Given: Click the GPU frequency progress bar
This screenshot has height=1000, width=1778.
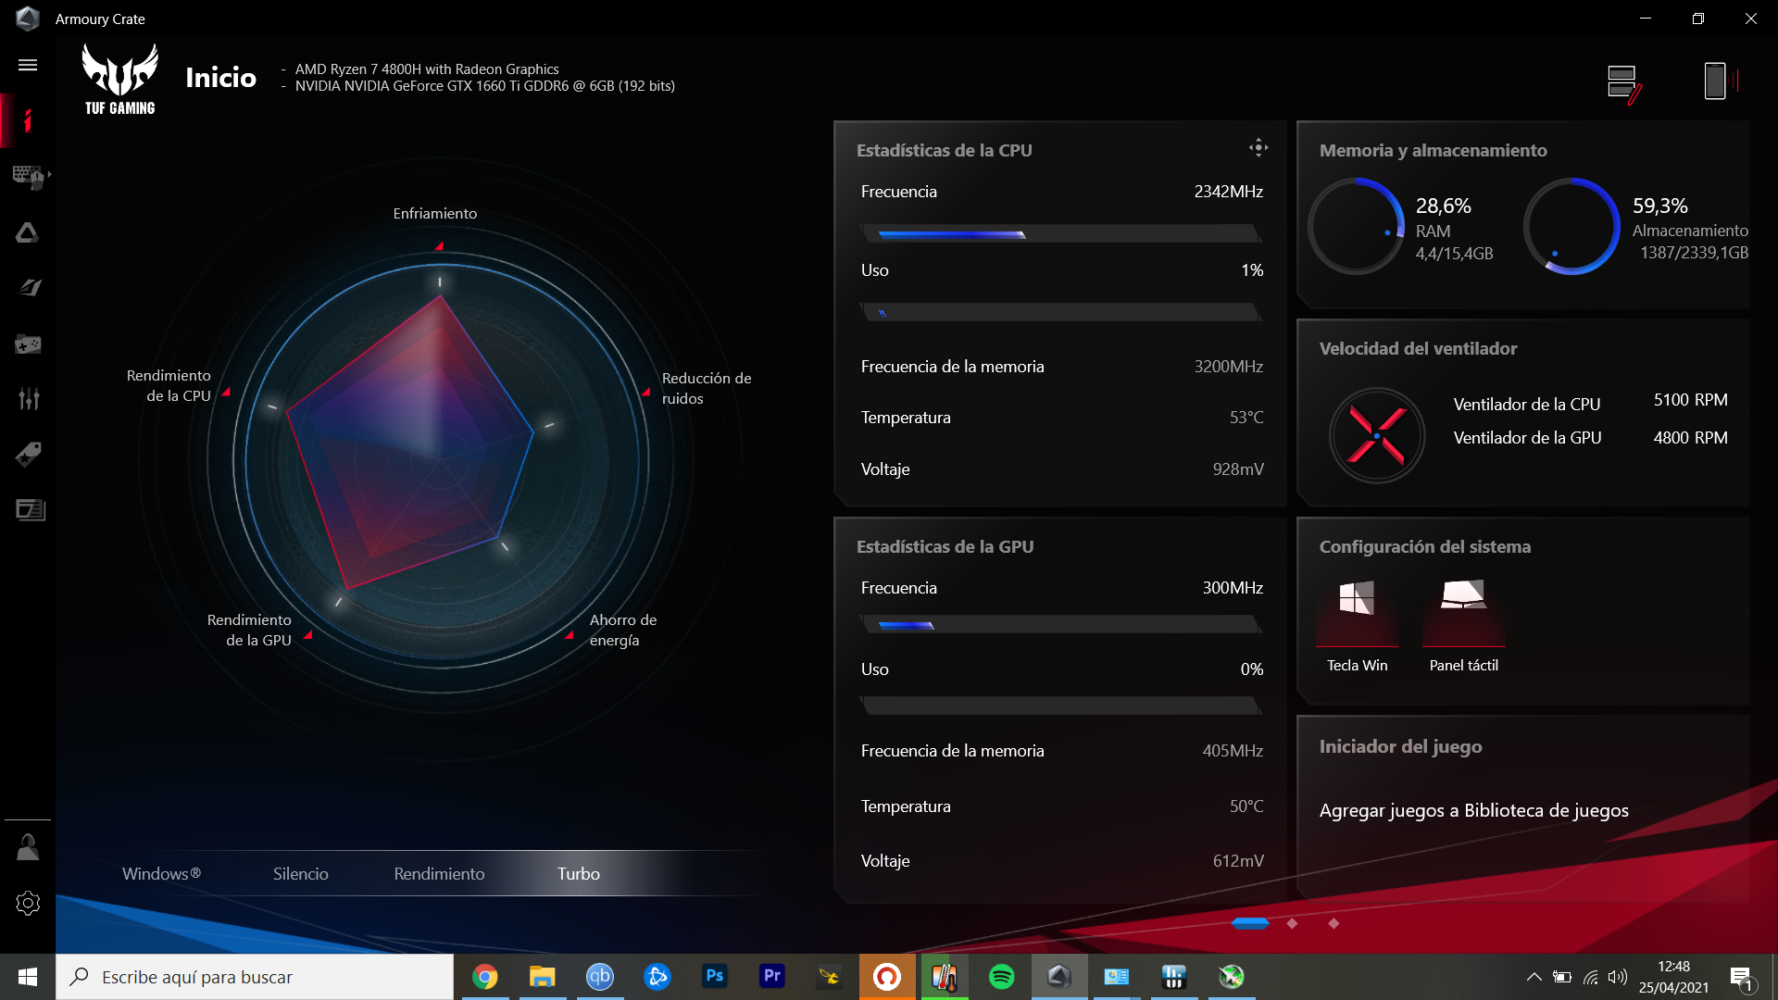Looking at the screenshot, I should (x=1060, y=625).
